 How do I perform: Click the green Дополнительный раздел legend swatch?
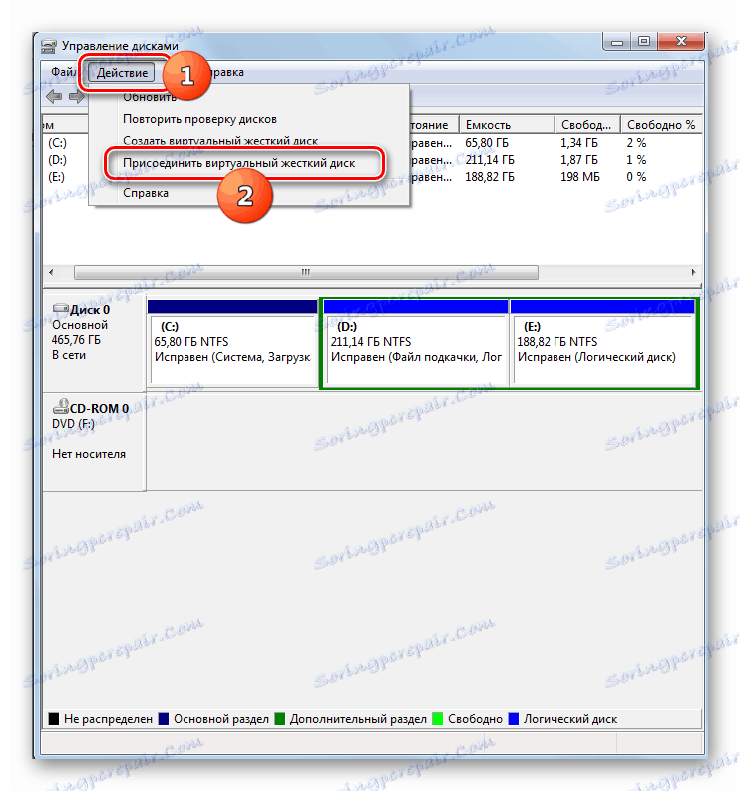(x=280, y=719)
